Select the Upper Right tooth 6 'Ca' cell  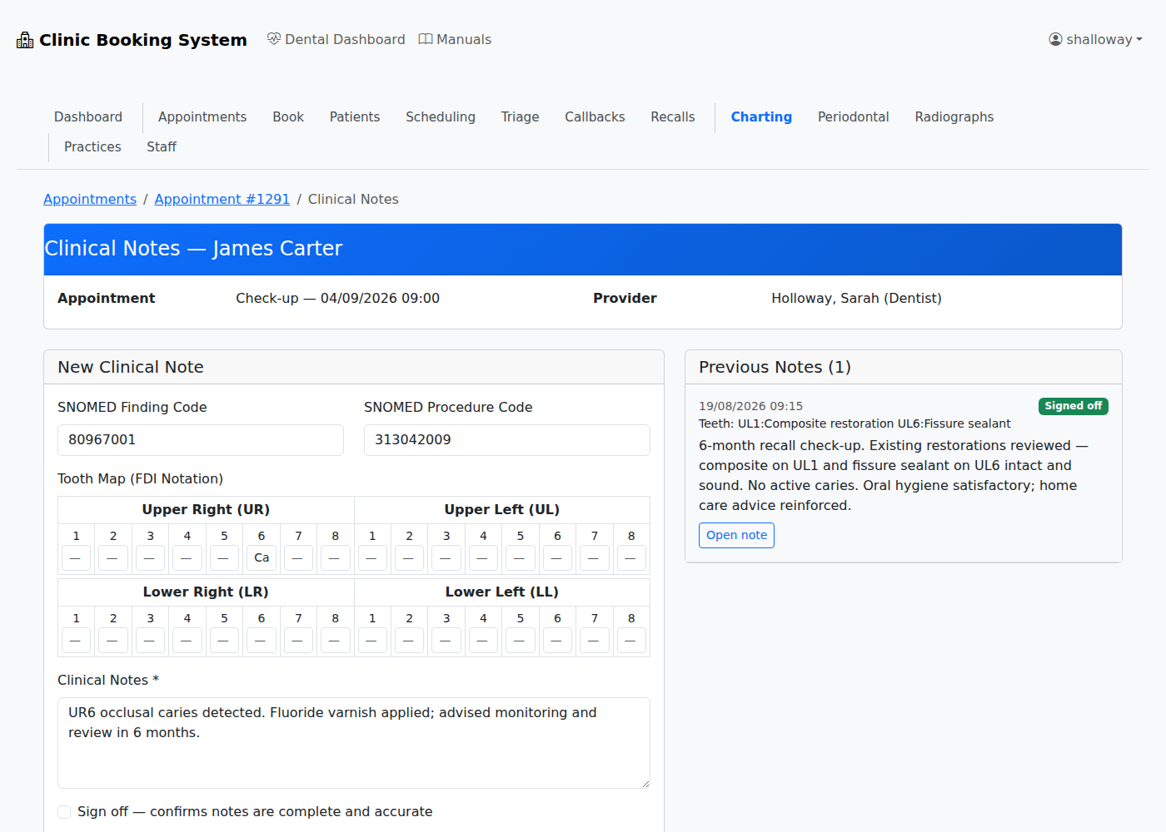pos(262,558)
